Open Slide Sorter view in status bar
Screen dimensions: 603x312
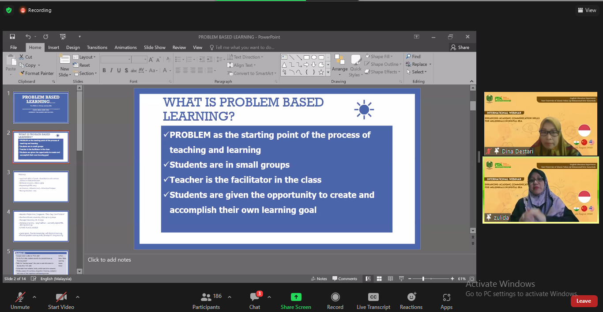point(379,279)
